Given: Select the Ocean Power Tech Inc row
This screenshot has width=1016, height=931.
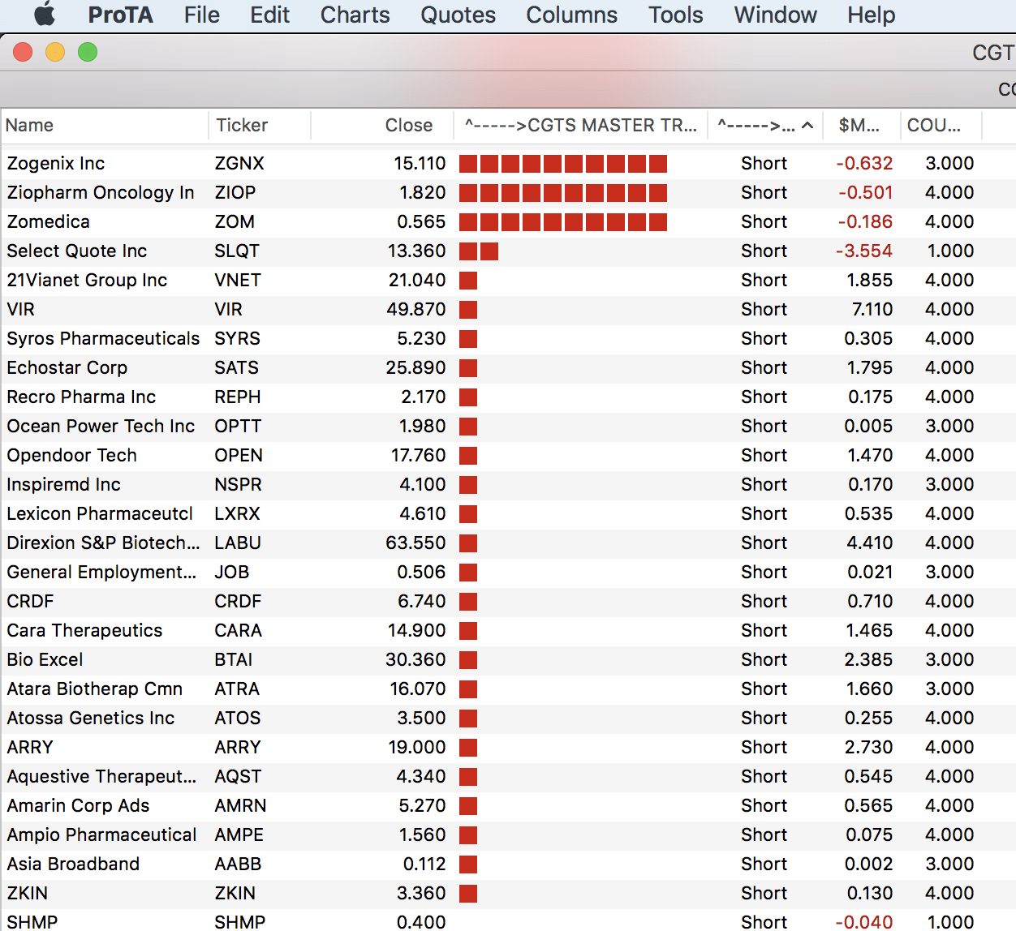Looking at the screenshot, I should [x=508, y=426].
